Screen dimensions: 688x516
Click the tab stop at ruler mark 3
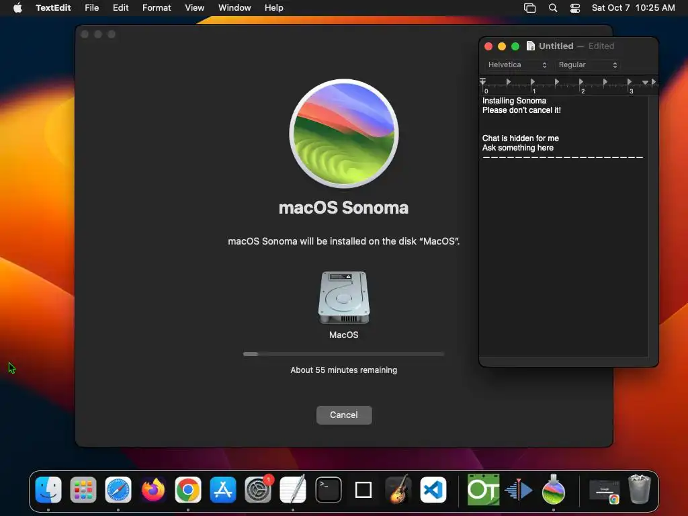tap(629, 81)
